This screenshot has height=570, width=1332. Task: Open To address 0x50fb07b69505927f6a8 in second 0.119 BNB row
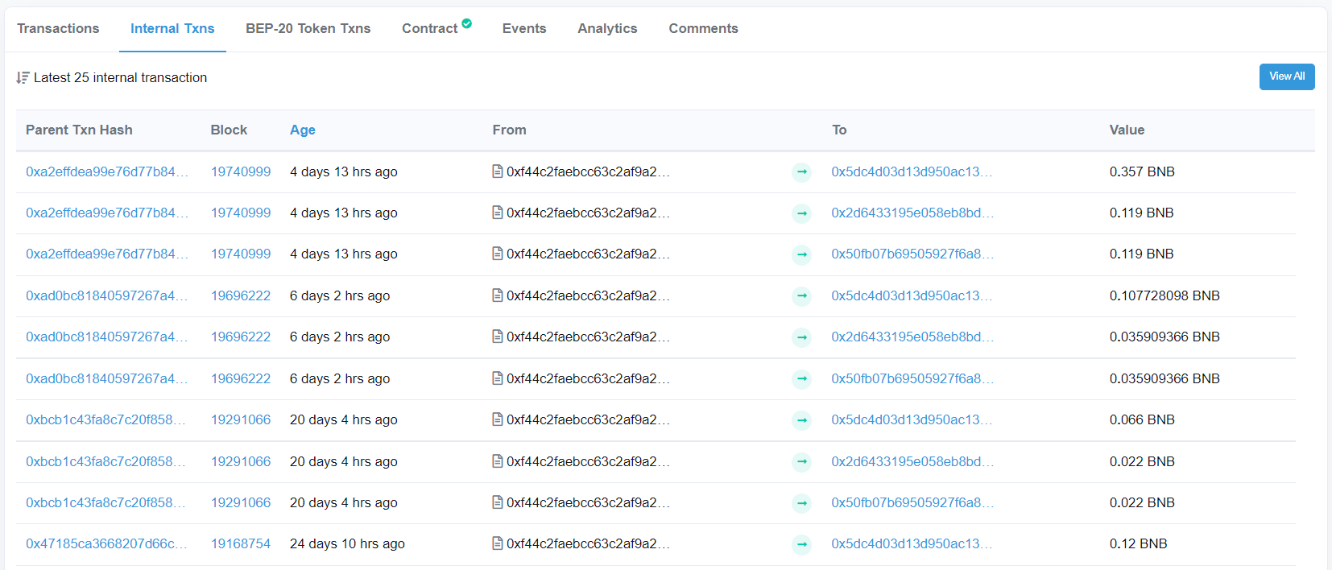(x=912, y=254)
